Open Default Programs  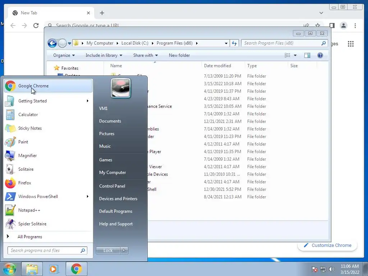click(116, 211)
